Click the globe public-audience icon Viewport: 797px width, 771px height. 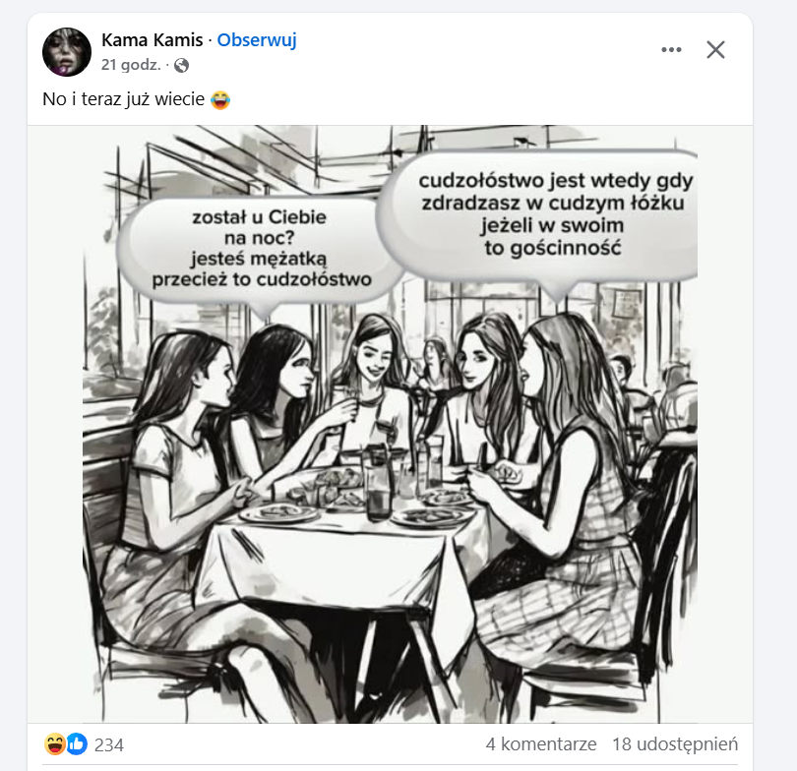tap(181, 65)
